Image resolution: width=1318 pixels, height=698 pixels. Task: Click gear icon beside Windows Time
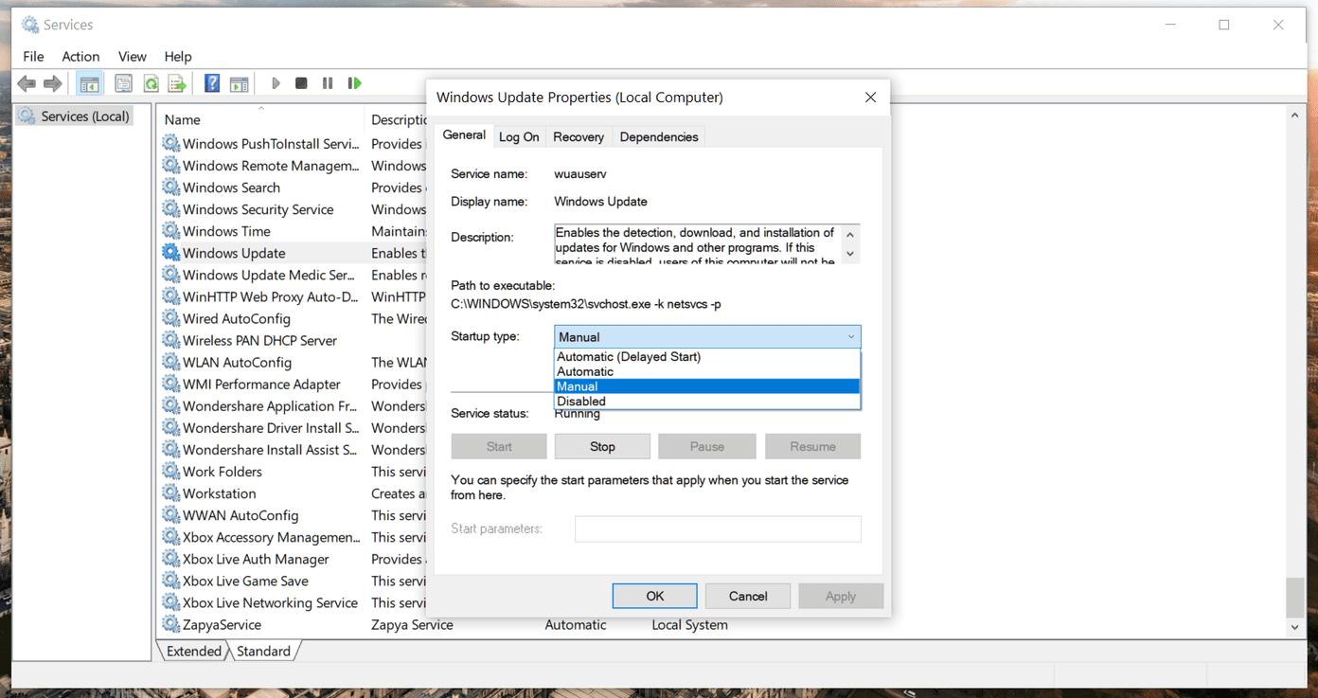[x=170, y=231]
